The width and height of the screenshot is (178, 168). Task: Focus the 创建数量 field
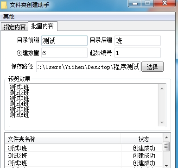[x=64, y=53]
